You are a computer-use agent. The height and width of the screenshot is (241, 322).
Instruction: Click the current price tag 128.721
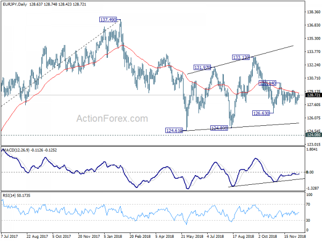(313, 95)
